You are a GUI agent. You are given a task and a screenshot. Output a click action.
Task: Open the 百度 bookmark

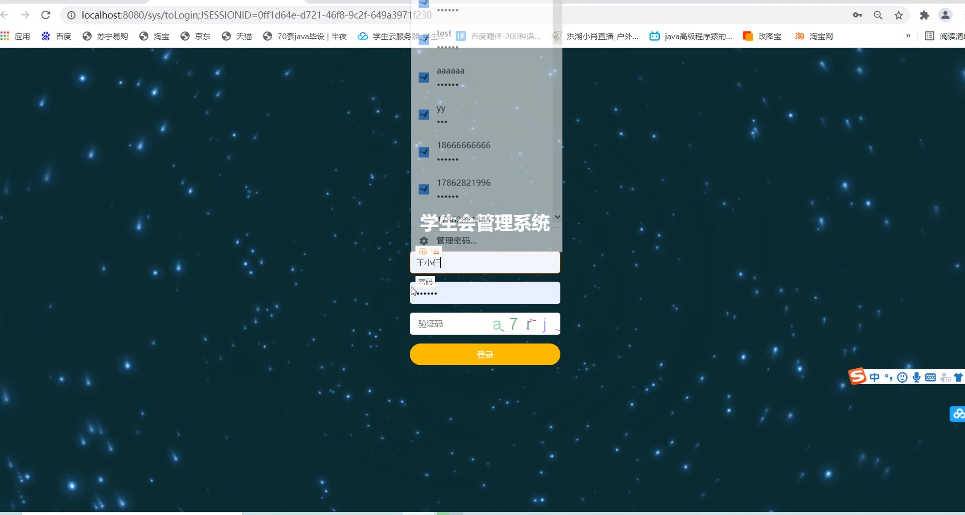tap(56, 36)
